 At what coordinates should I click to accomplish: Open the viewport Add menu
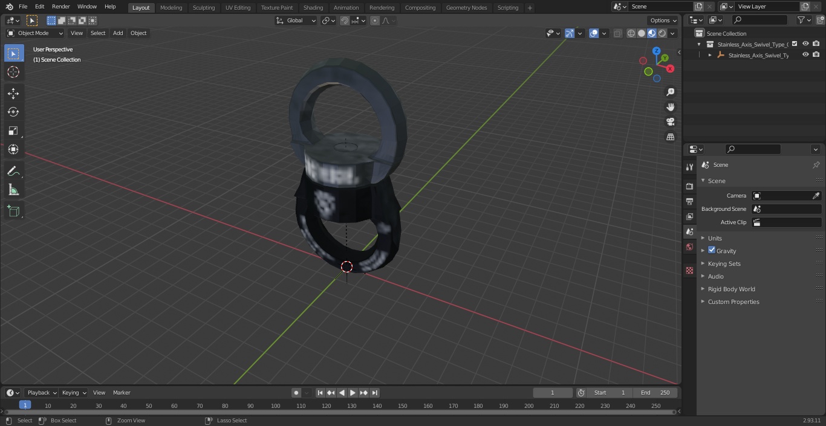pos(118,33)
